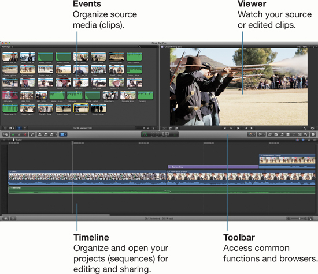Mark clip as Favorite with green star
Screen dimensions: 318x274
click(13, 134)
